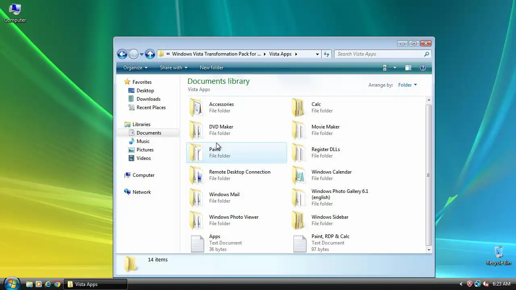
Task: Launch Google Chrome from taskbar
Action: 57,284
